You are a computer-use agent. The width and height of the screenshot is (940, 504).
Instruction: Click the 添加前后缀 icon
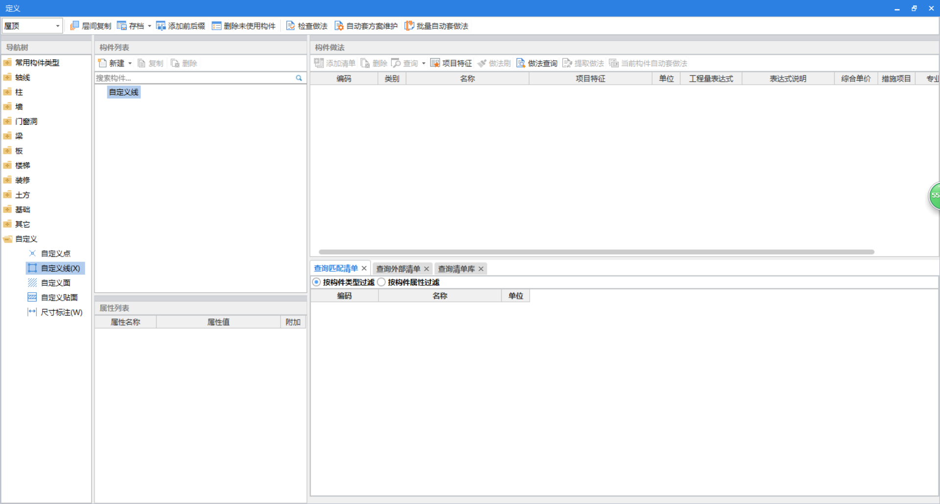pyautogui.click(x=161, y=25)
